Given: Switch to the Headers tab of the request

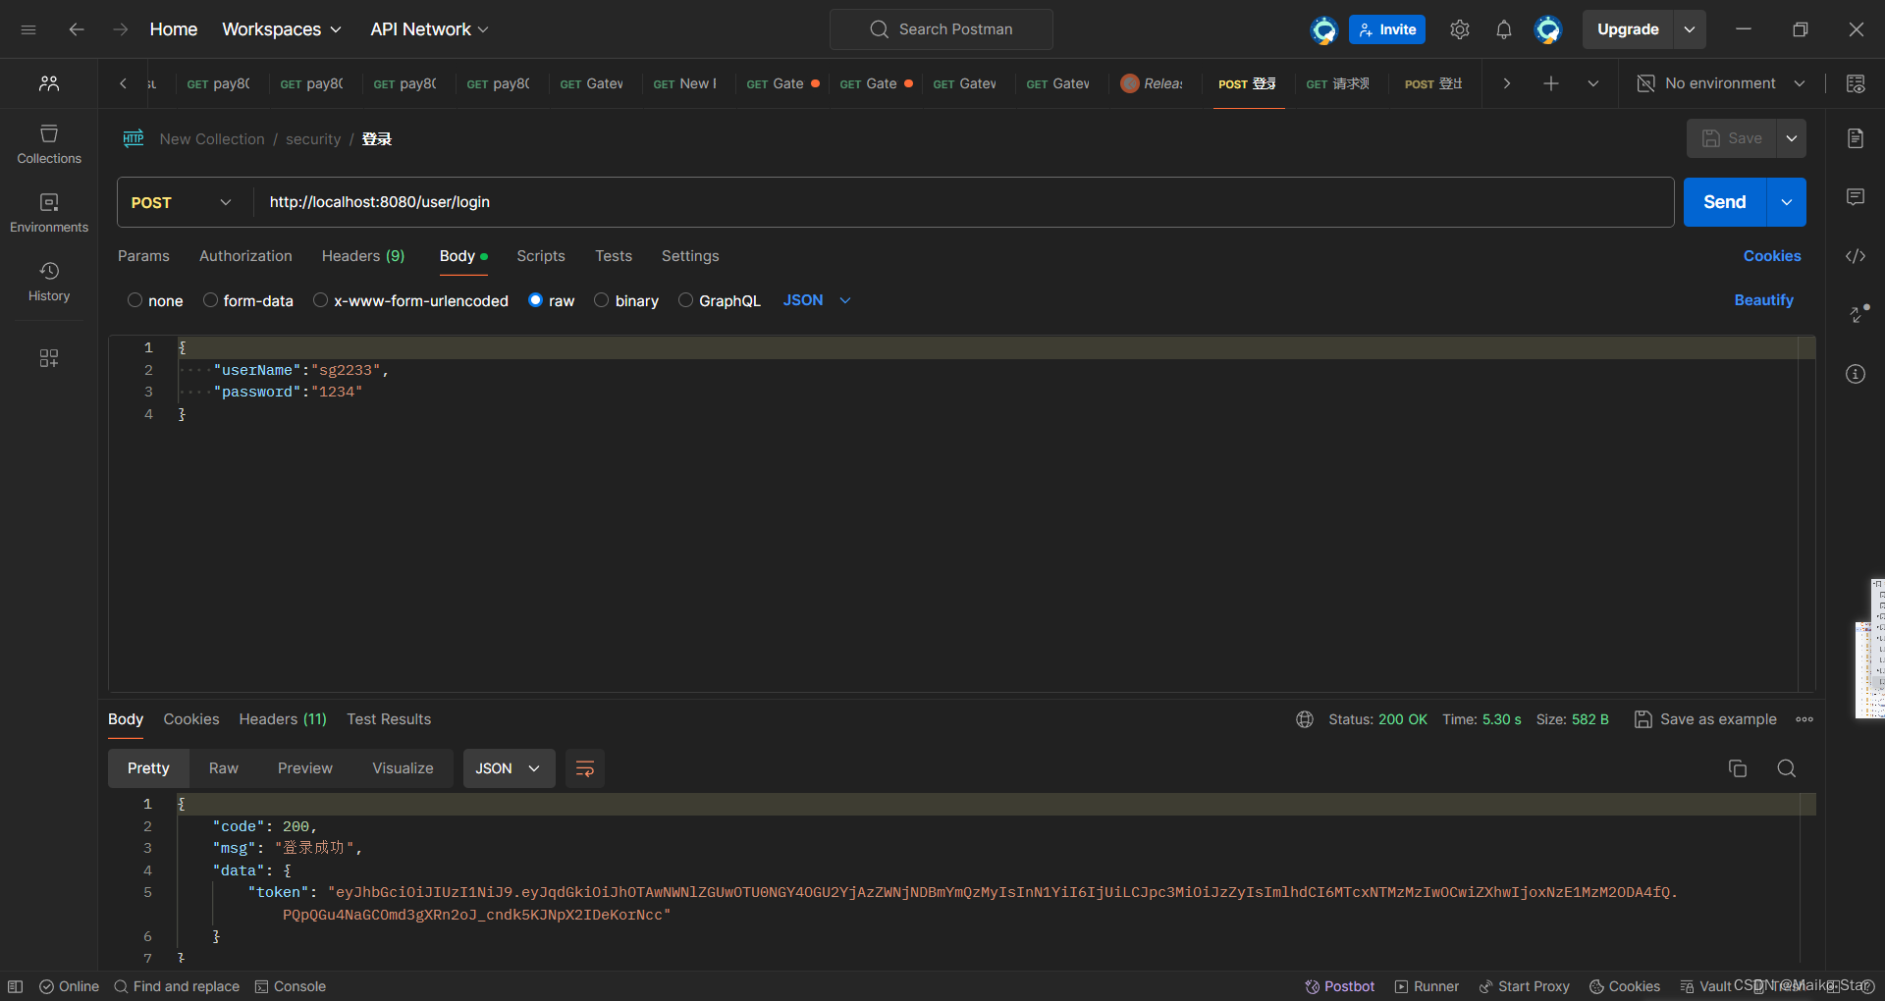Looking at the screenshot, I should pos(362,256).
